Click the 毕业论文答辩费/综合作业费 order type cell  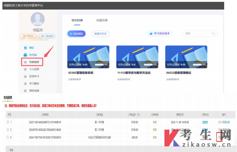pyautogui.click(x=99, y=137)
